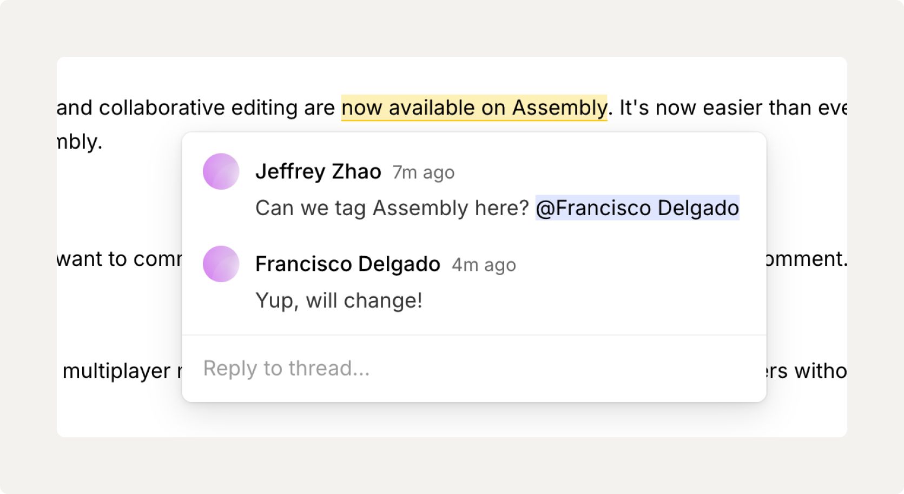
Task: Click the "ers witho" text at right
Action: click(807, 371)
